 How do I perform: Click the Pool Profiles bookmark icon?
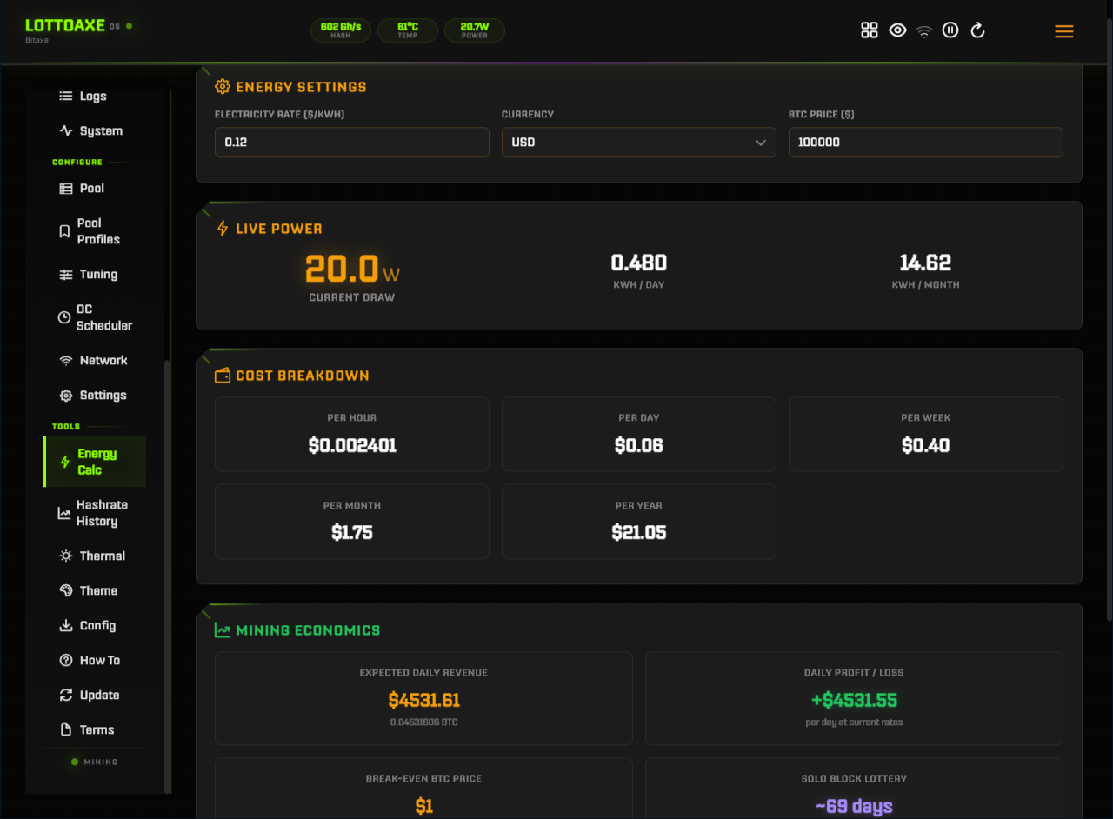click(63, 231)
